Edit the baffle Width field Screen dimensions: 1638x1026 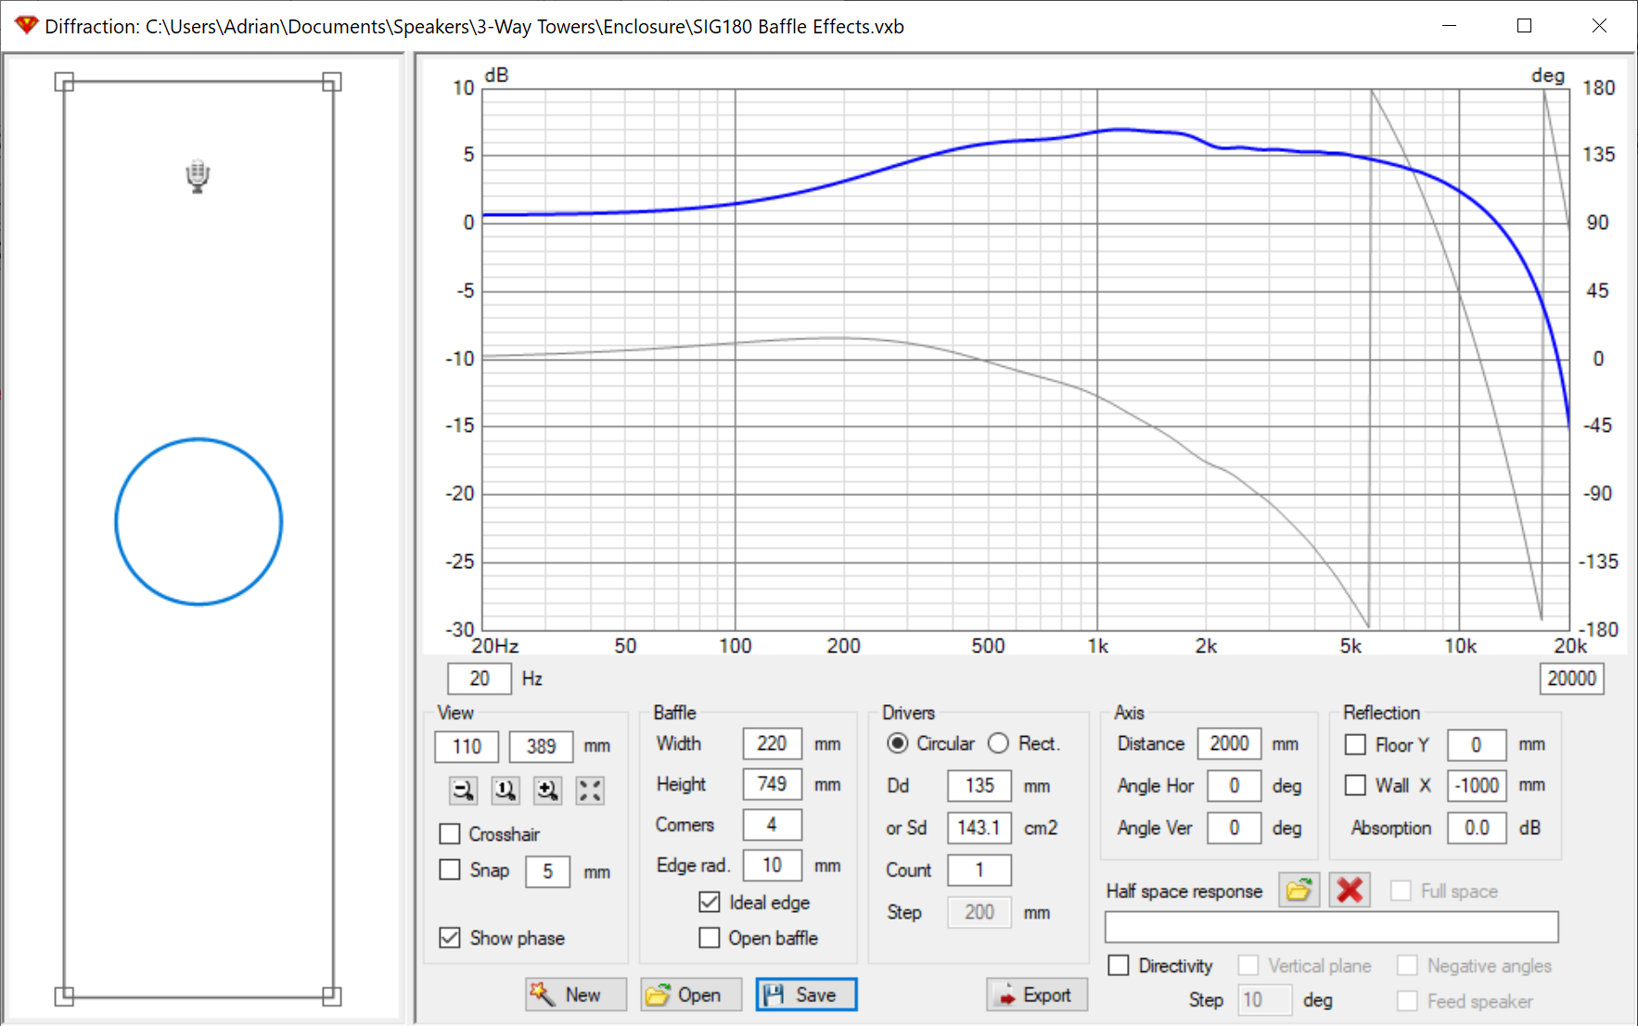point(772,743)
